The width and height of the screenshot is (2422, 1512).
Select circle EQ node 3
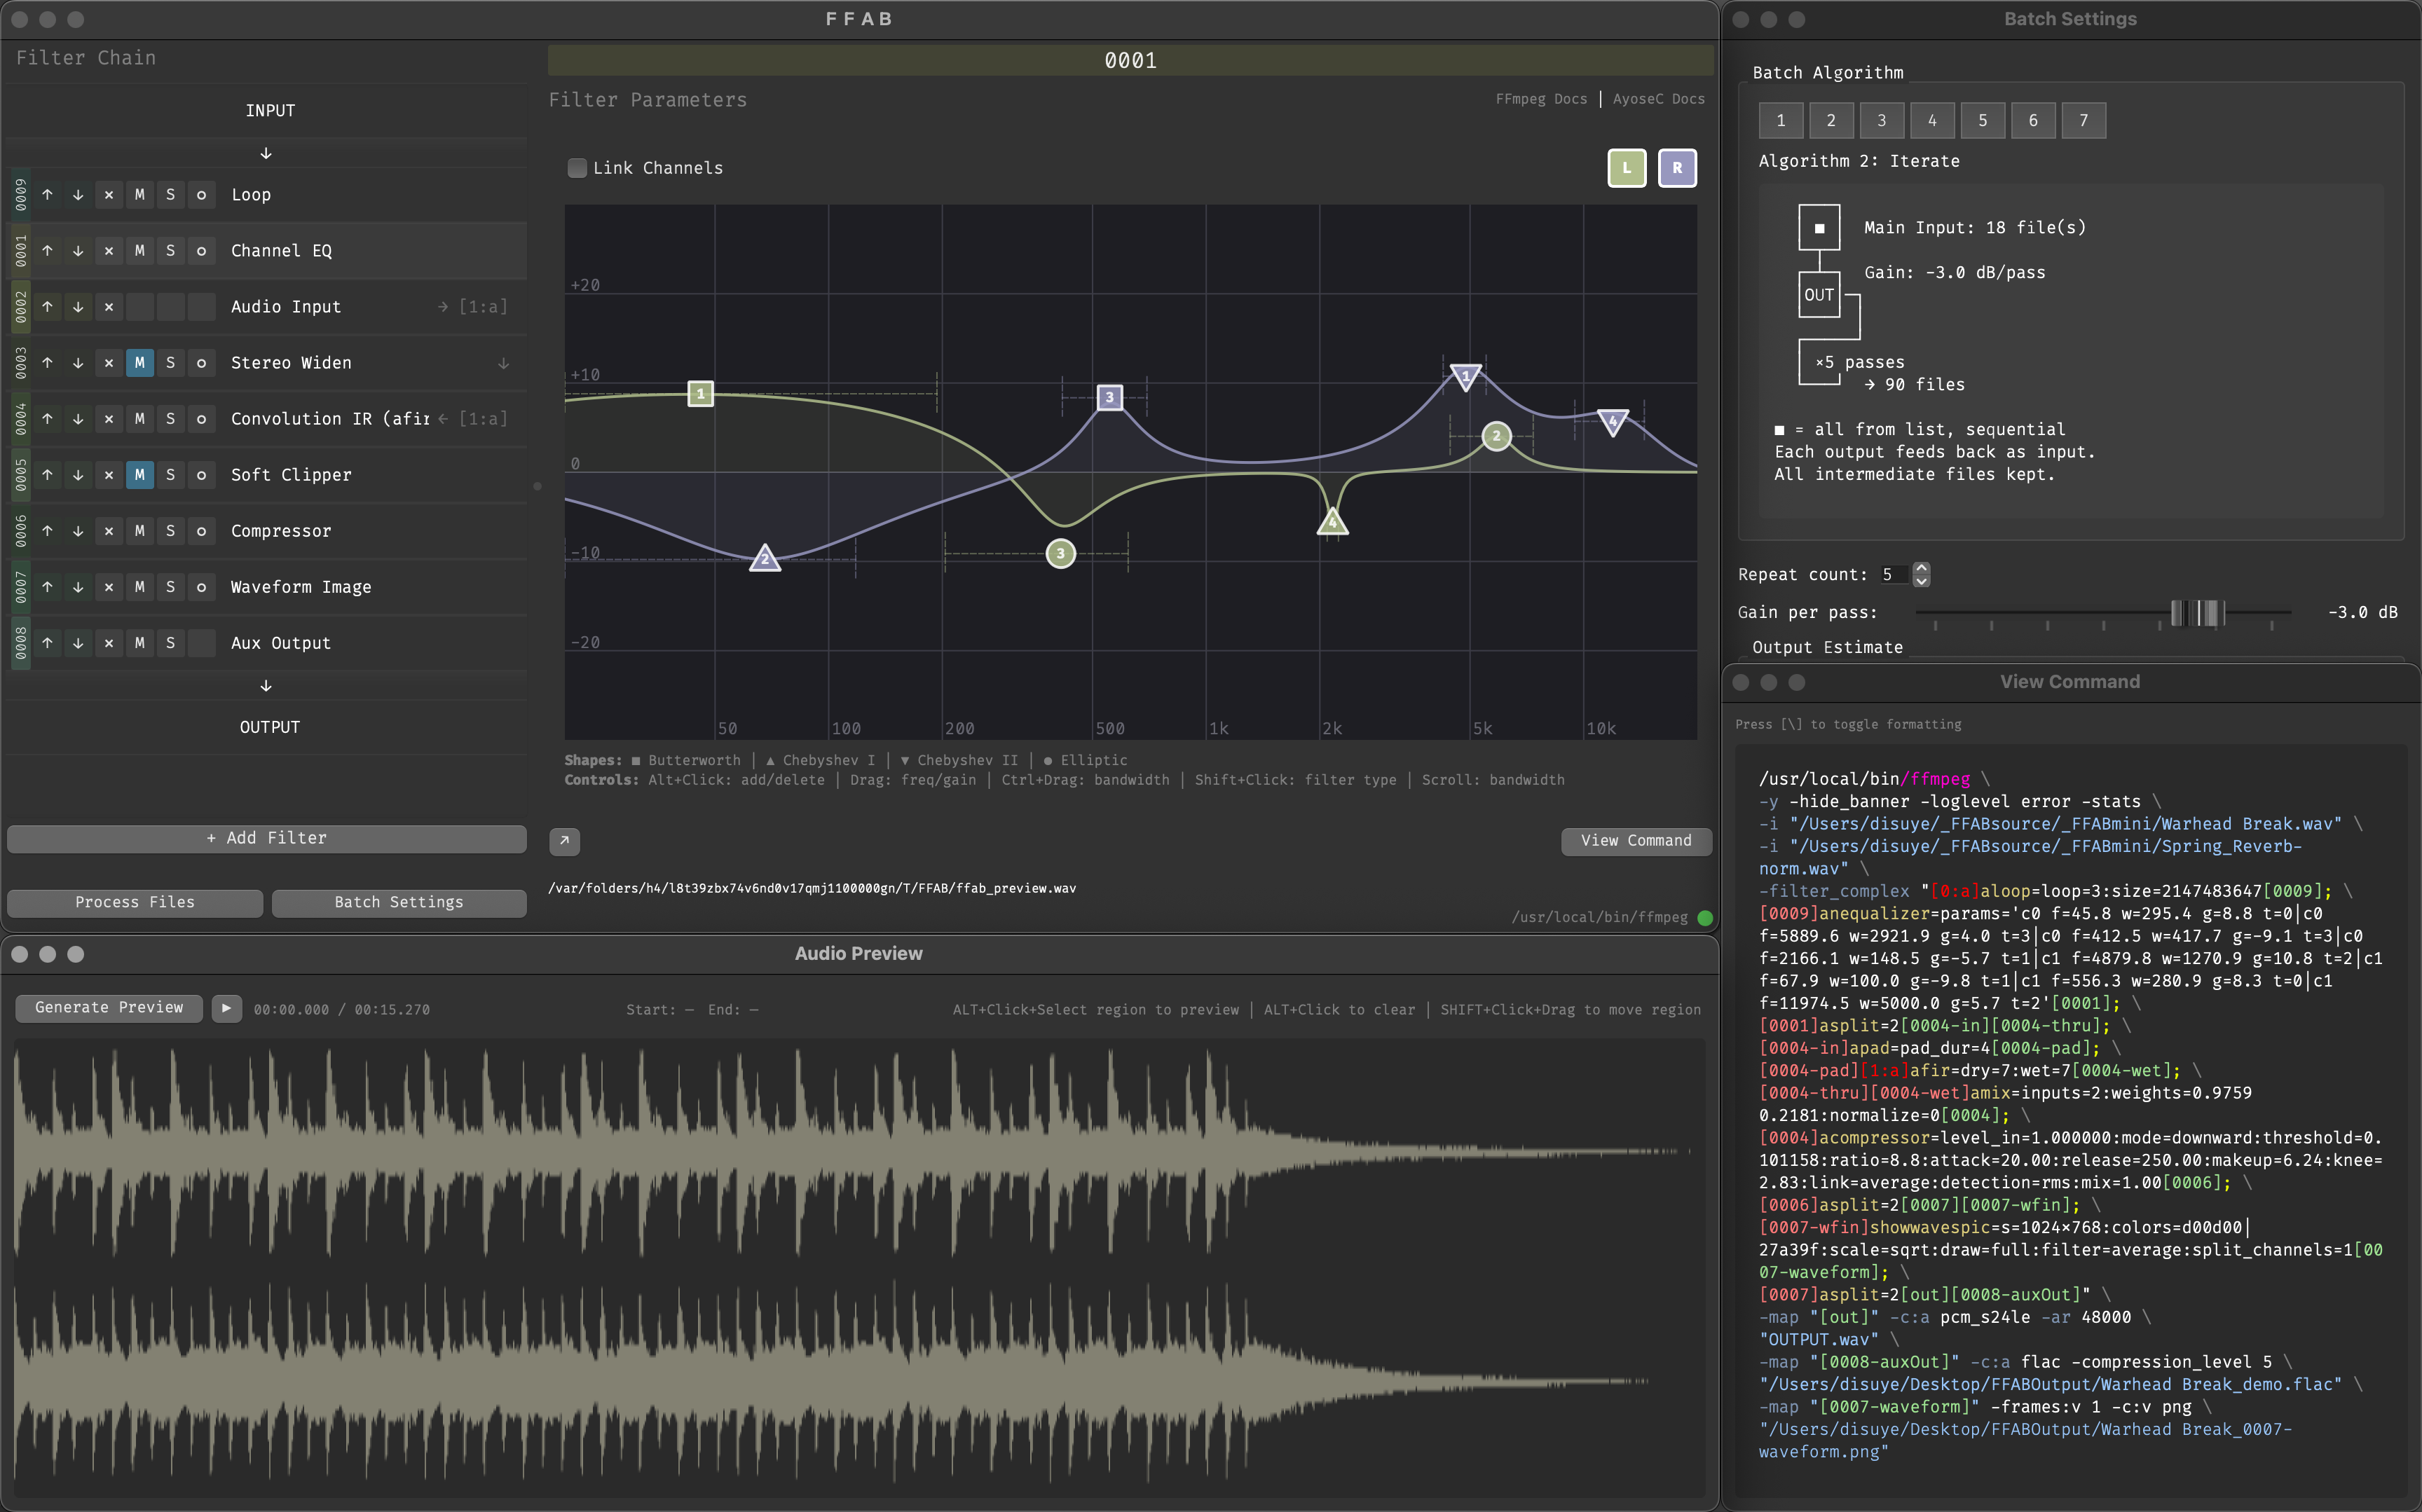1060,553
